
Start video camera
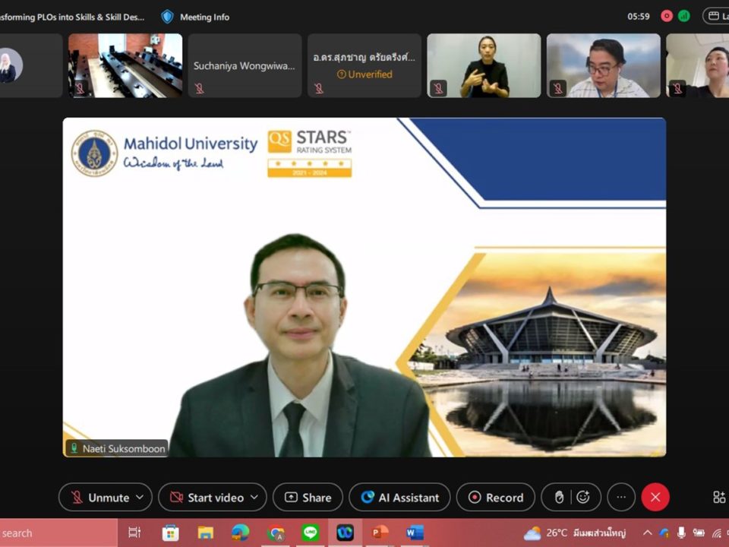point(207,498)
